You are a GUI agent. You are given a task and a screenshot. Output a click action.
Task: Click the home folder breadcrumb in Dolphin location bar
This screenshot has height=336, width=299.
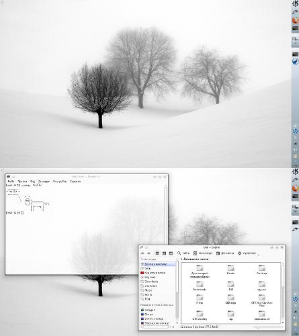196,259
